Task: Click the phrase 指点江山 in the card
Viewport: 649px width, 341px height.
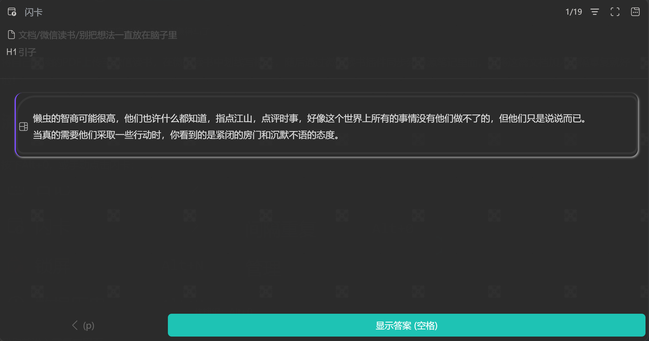Action: [234, 119]
